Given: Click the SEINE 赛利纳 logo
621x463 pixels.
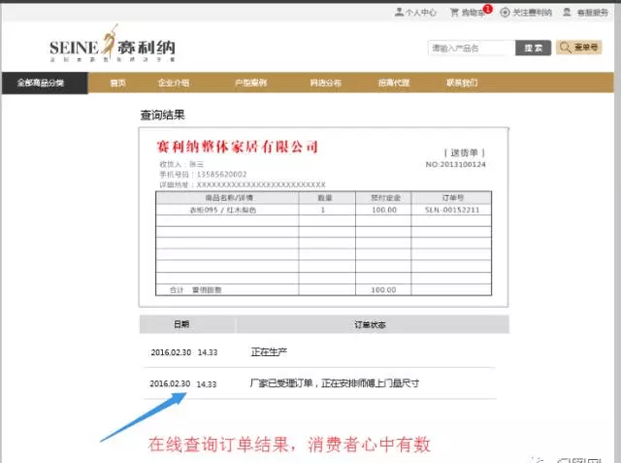Looking at the screenshot, I should (x=113, y=44).
